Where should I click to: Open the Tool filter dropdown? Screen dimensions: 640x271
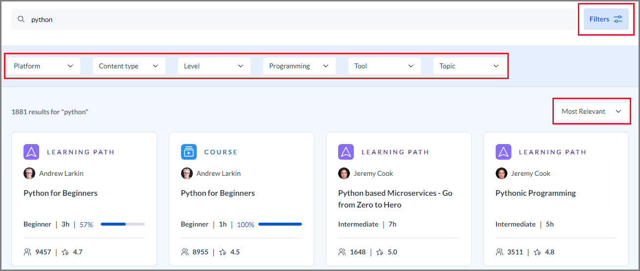385,66
